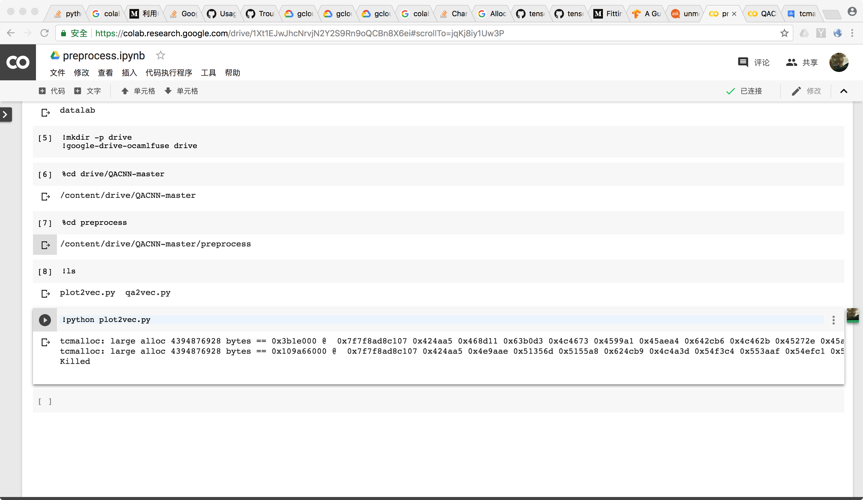
Task: Run the plot2vec.py cell
Action: click(45, 320)
